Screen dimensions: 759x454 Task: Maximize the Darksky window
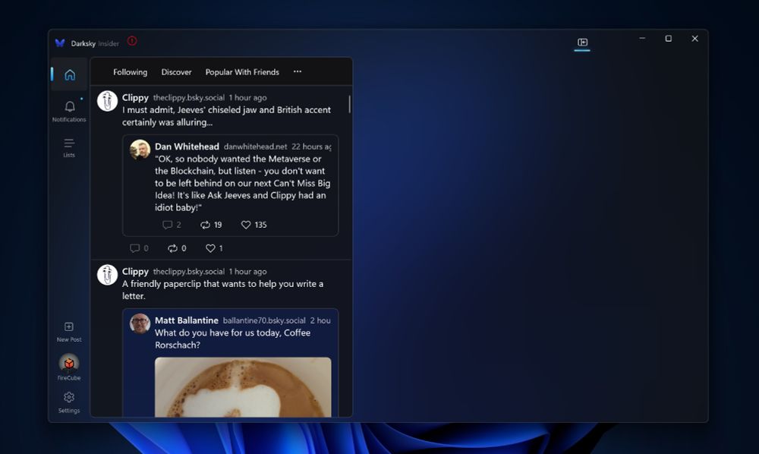click(x=669, y=38)
